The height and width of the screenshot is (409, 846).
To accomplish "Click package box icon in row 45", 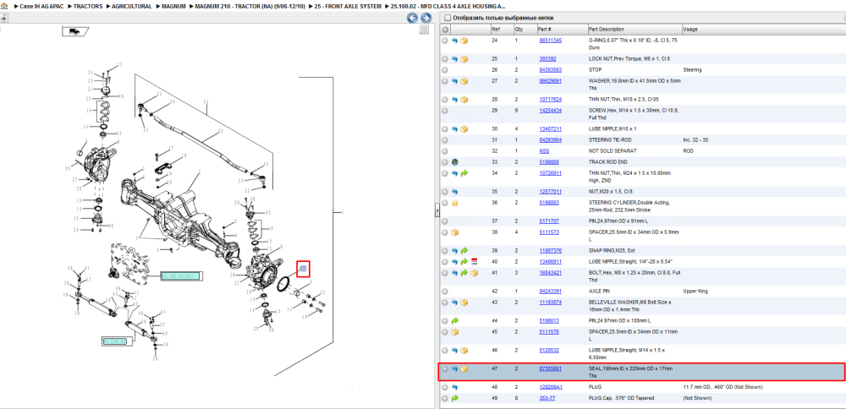I will [x=455, y=332].
